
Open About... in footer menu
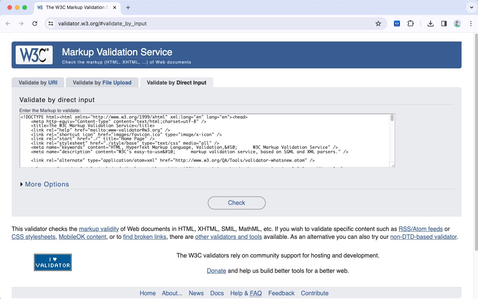tap(172, 293)
